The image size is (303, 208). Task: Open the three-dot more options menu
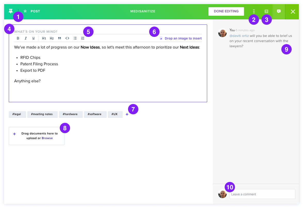[x=254, y=11]
